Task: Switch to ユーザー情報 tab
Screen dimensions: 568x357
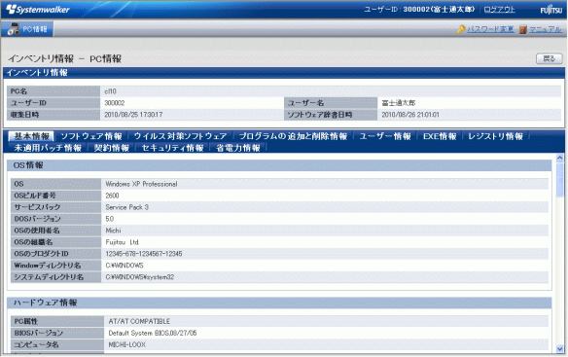Action: (385, 136)
